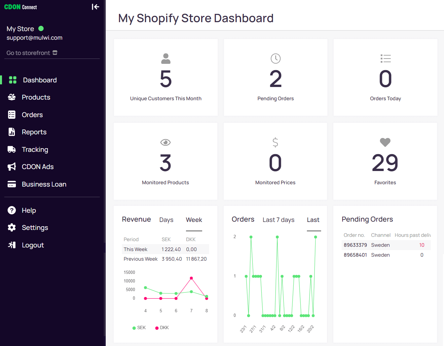444x346 pixels.
Task: Open the Products menu item
Action: point(36,97)
